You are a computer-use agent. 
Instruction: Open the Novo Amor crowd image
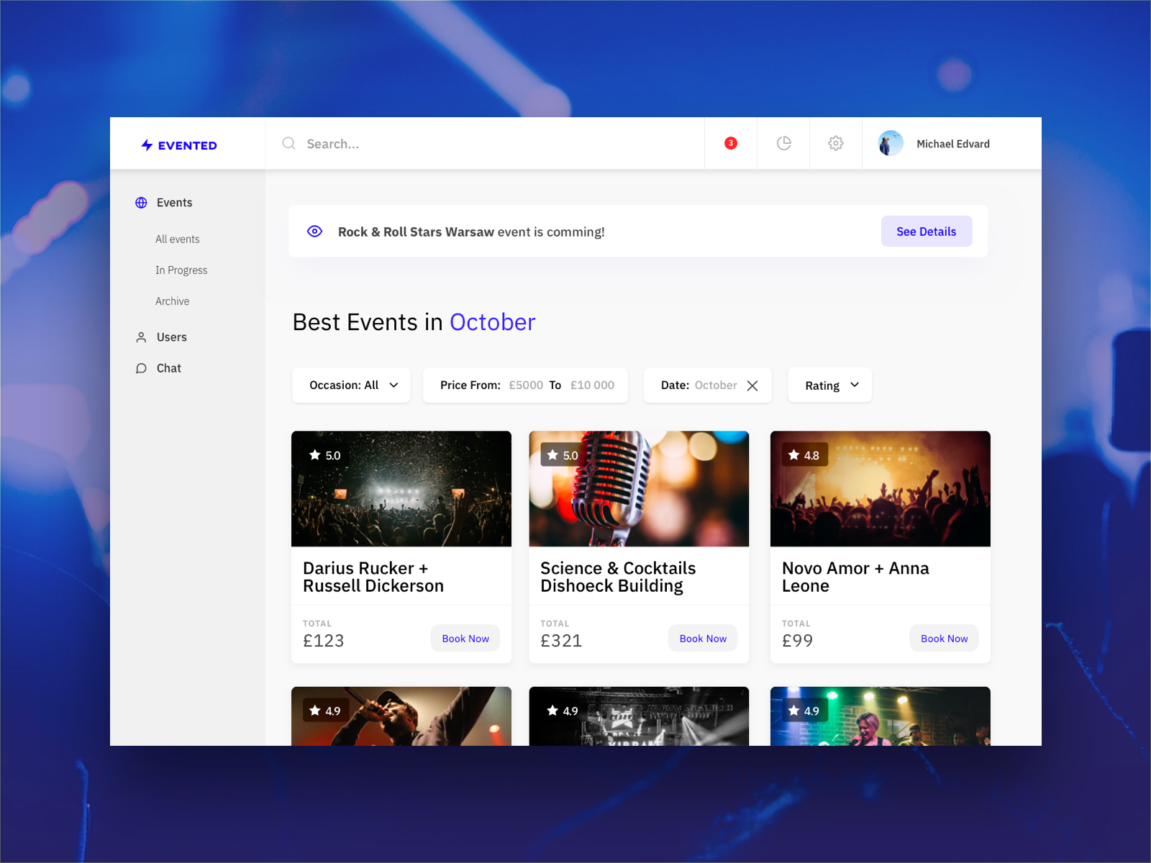click(881, 489)
